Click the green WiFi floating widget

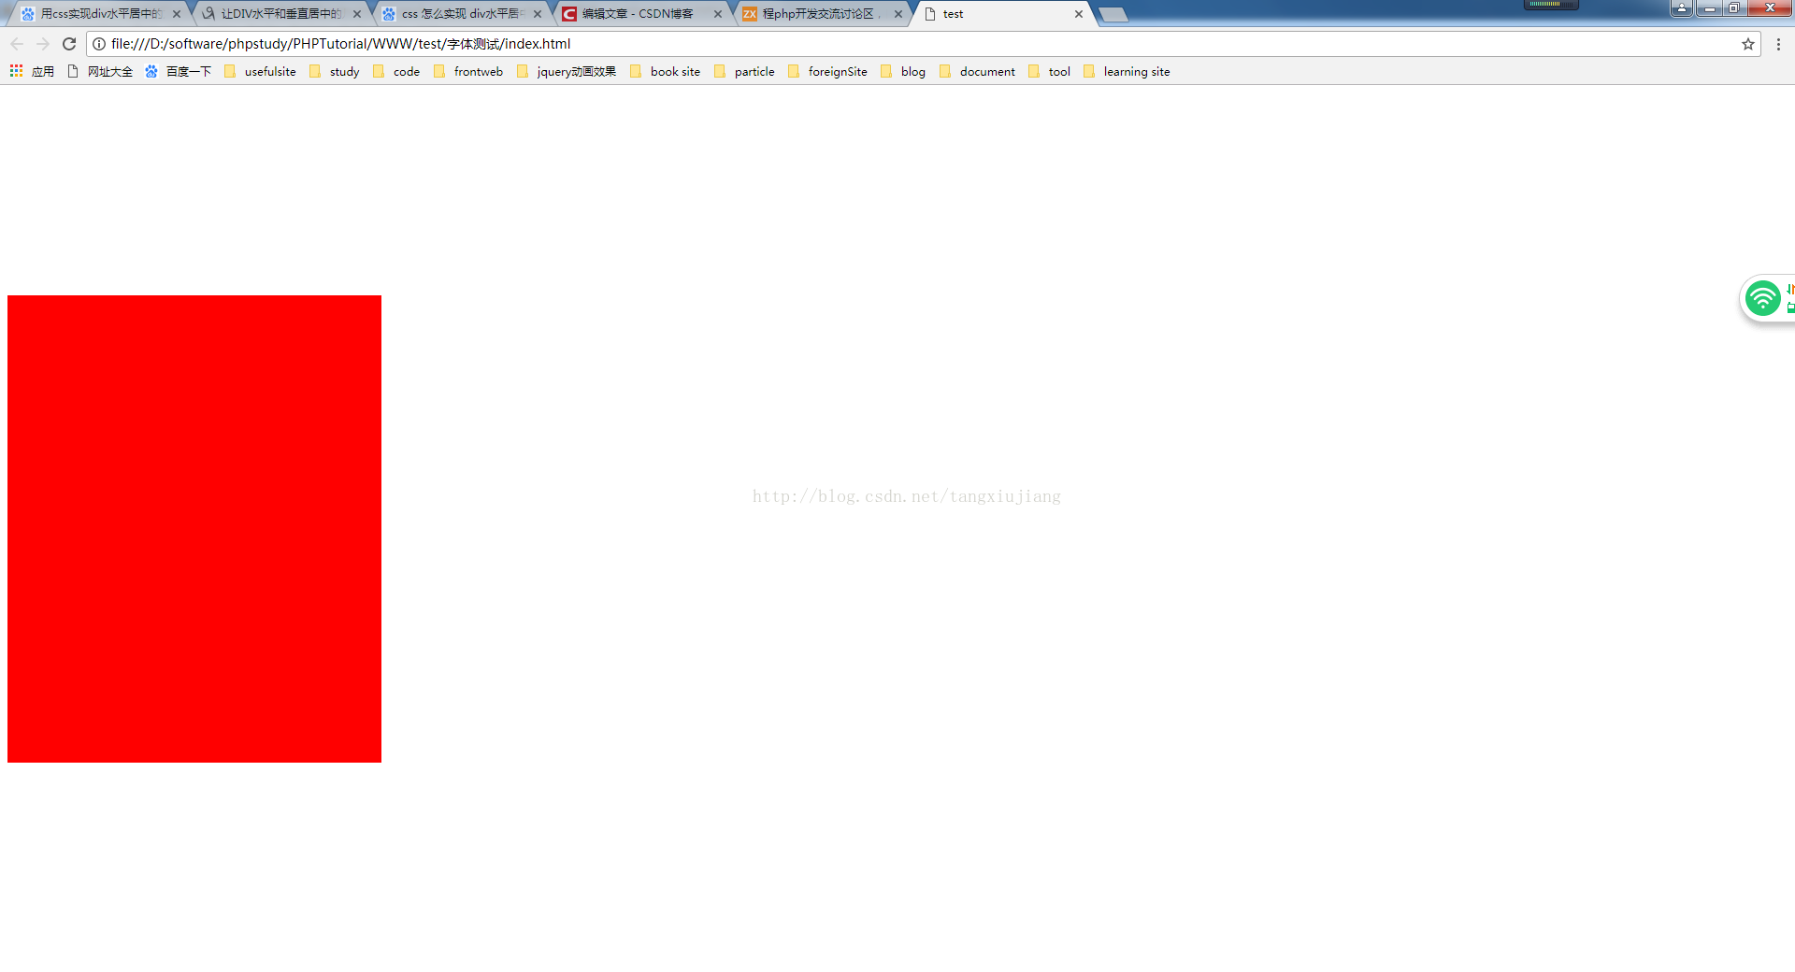click(x=1763, y=299)
